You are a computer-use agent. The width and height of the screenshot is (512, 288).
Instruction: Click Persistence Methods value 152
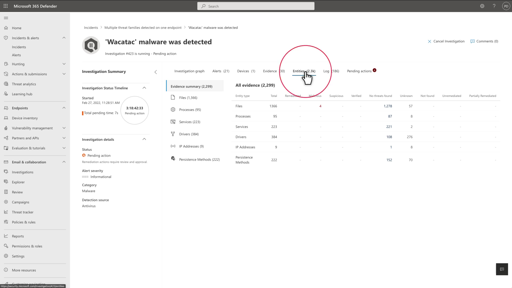tap(389, 160)
